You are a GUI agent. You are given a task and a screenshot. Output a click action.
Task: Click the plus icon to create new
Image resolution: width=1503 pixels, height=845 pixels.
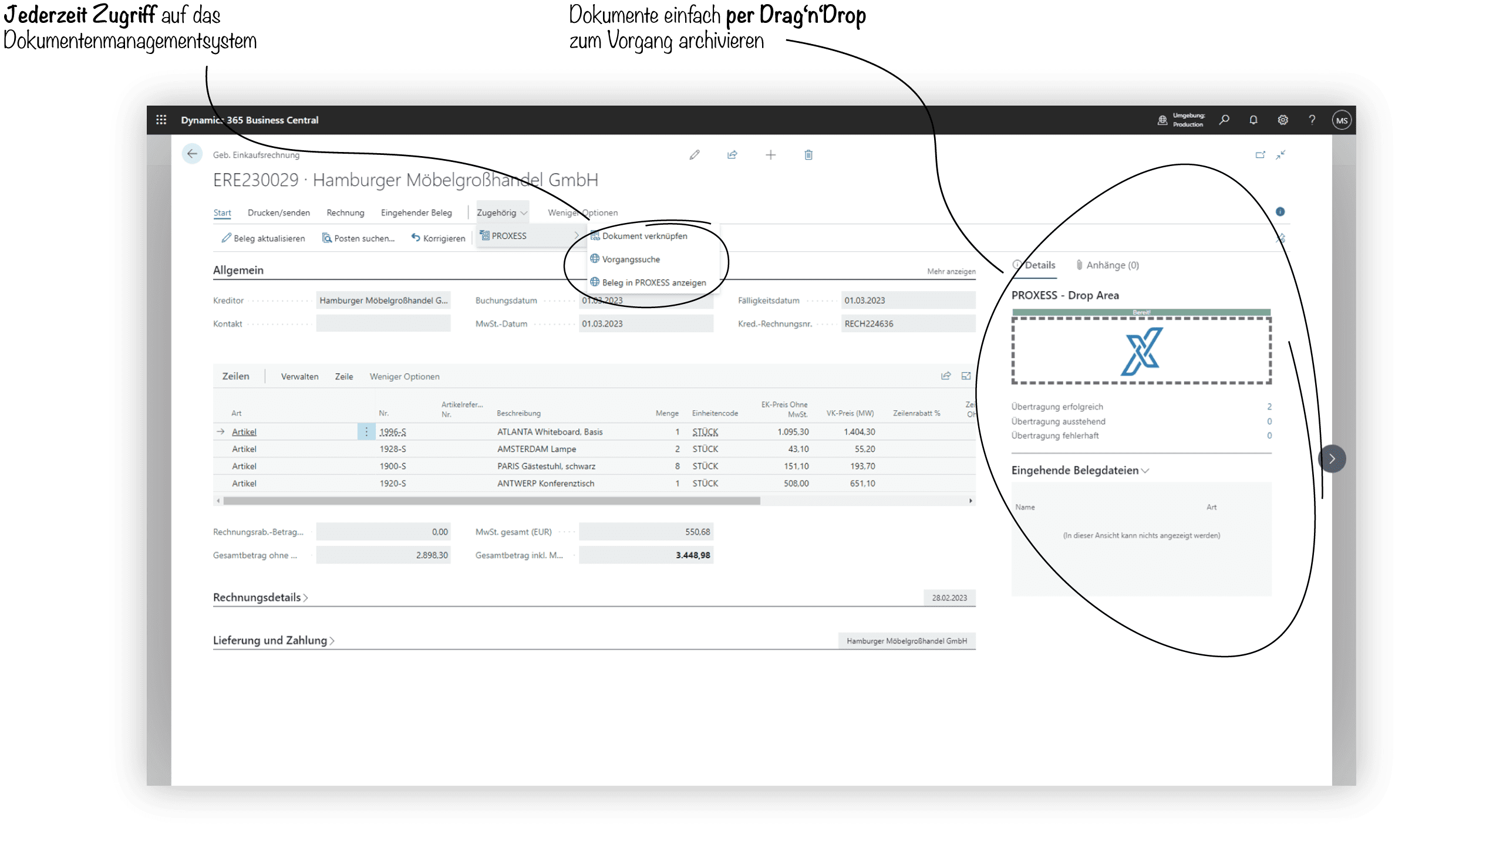pos(771,155)
